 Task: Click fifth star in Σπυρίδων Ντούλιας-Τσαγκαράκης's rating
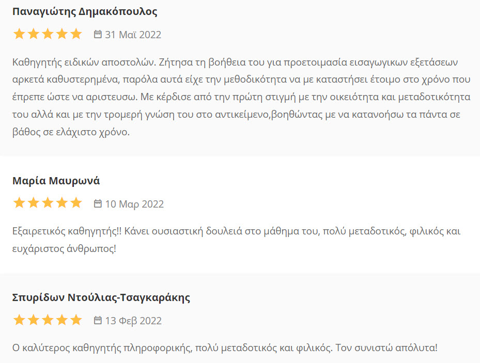tap(76, 320)
